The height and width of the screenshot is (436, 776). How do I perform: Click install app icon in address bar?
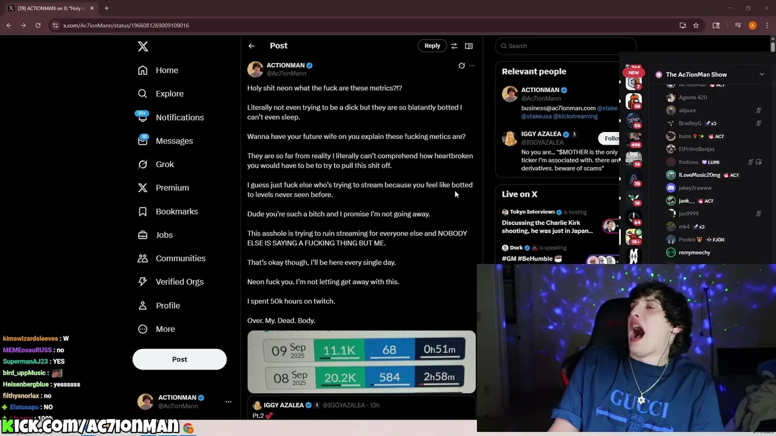683,25
